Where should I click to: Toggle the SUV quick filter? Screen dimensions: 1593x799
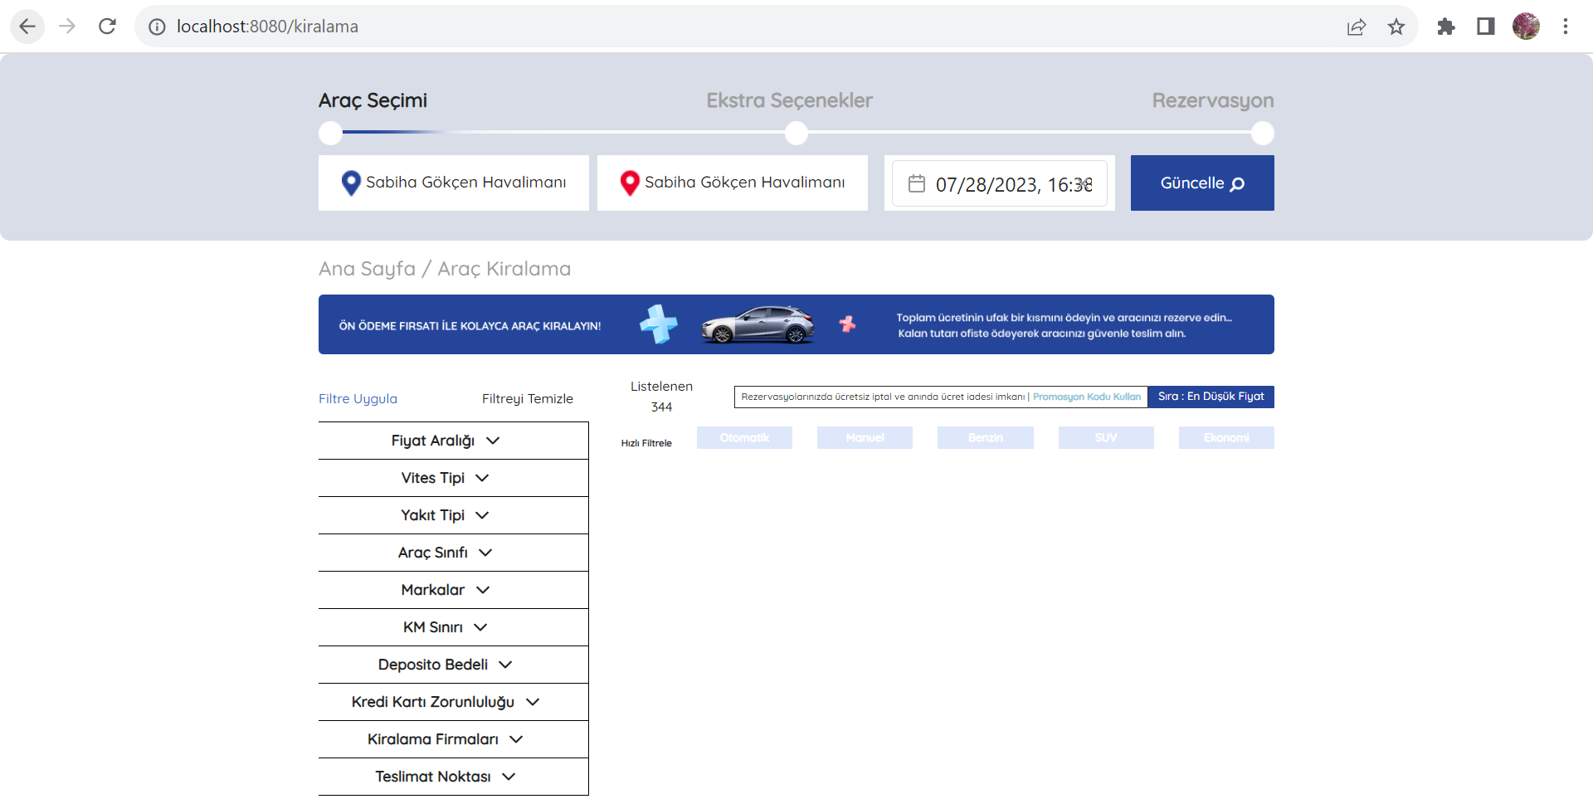1105,437
